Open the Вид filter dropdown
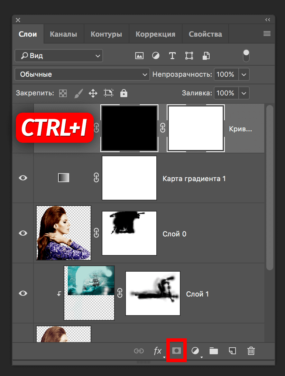 (58, 56)
